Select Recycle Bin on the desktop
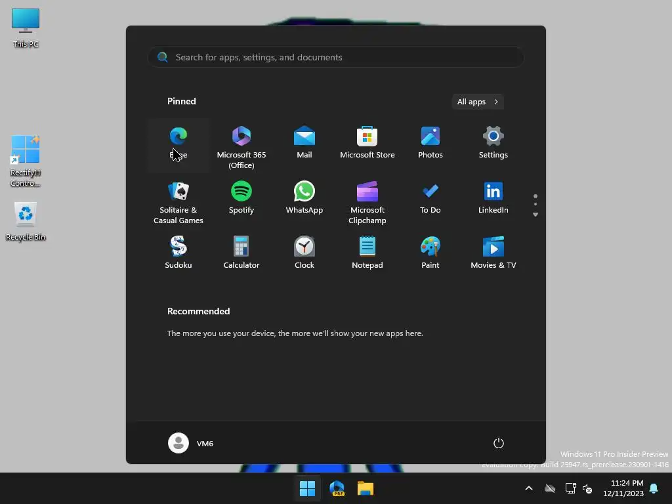The width and height of the screenshot is (672, 504). click(26, 222)
